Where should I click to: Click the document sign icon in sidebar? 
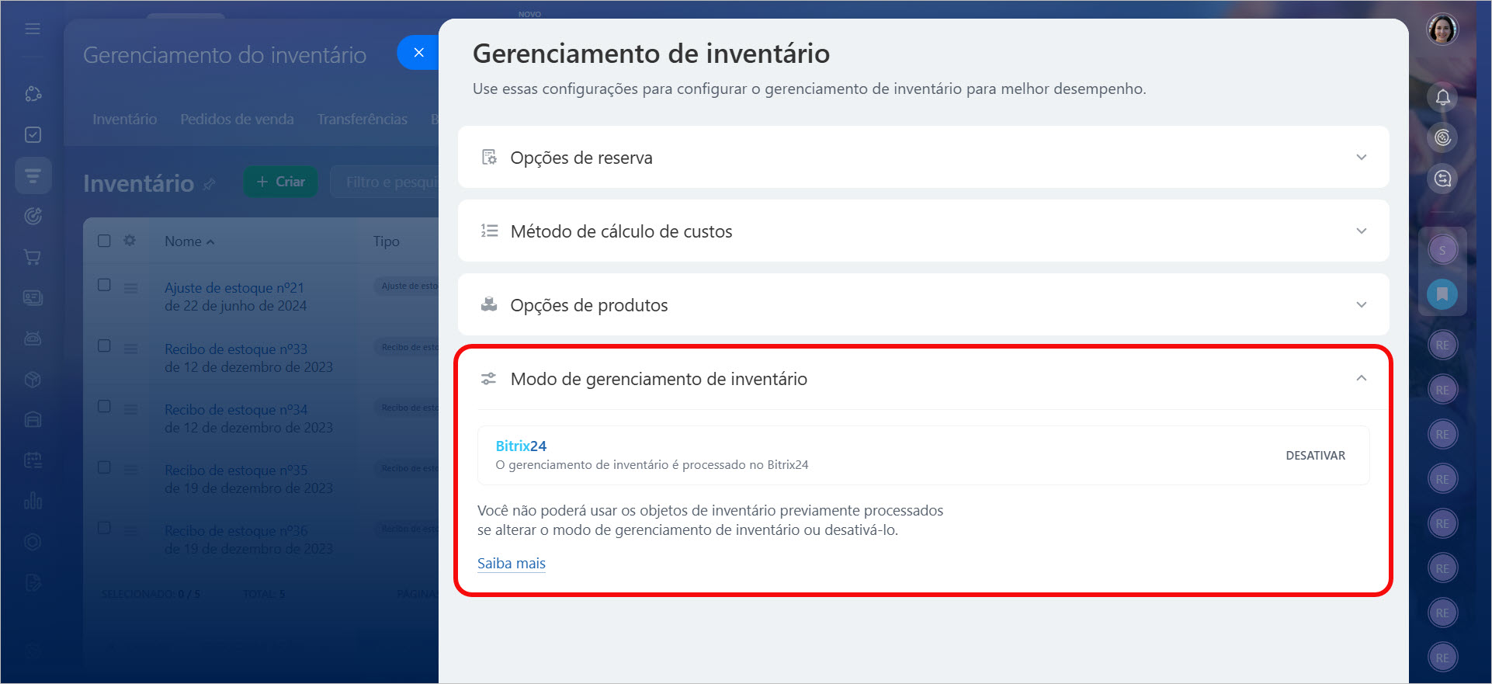pyautogui.click(x=33, y=583)
